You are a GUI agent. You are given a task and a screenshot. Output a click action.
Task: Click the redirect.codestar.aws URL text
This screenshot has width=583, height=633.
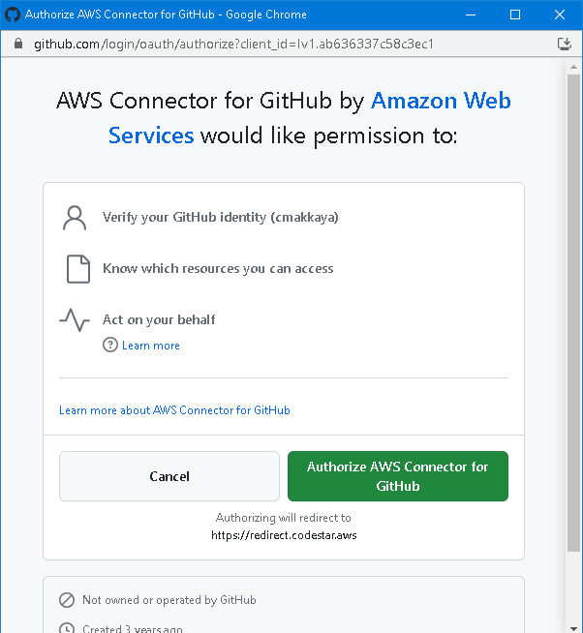click(284, 535)
